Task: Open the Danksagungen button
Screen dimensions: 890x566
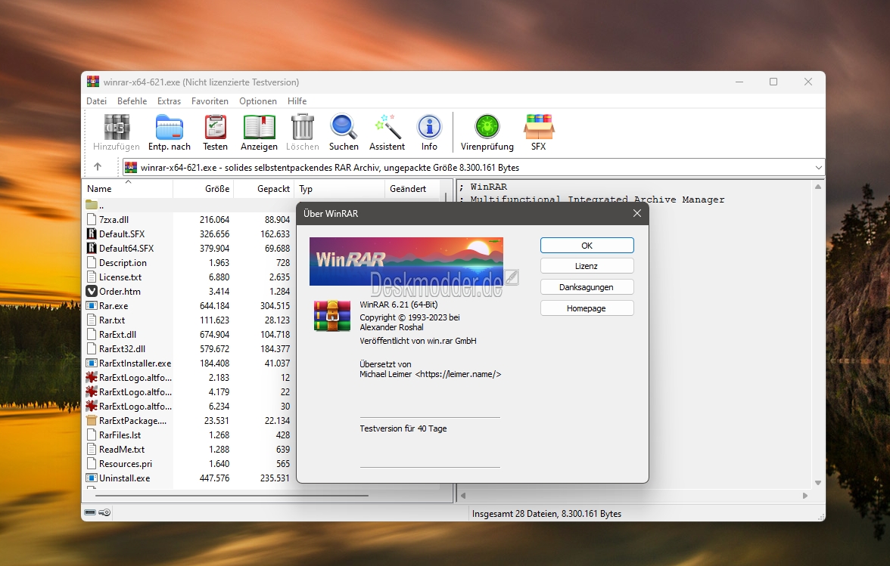Action: (587, 286)
